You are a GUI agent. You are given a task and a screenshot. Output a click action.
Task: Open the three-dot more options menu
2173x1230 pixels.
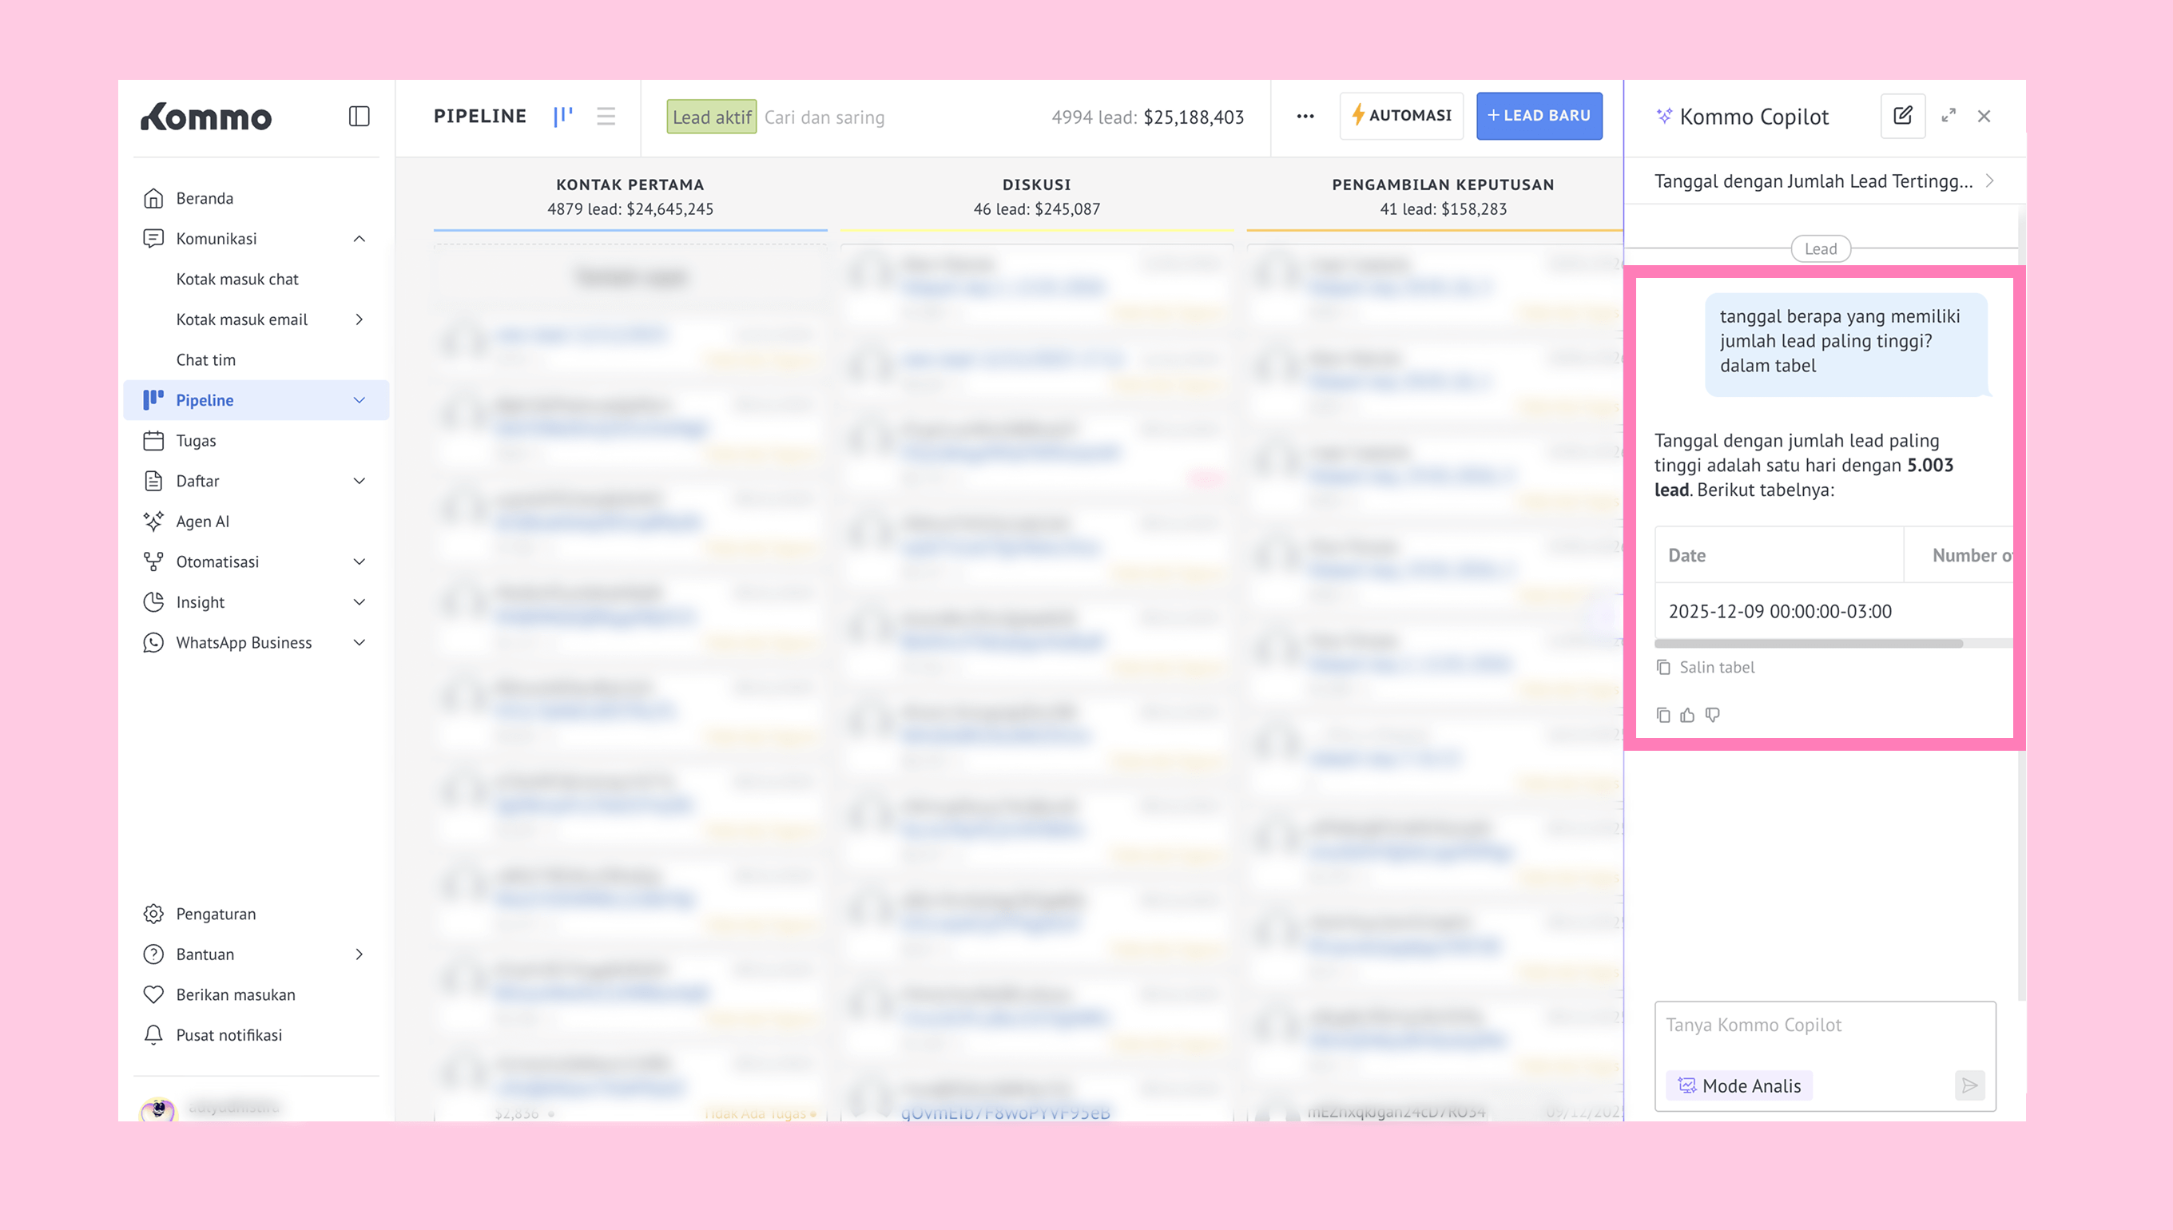tap(1305, 116)
